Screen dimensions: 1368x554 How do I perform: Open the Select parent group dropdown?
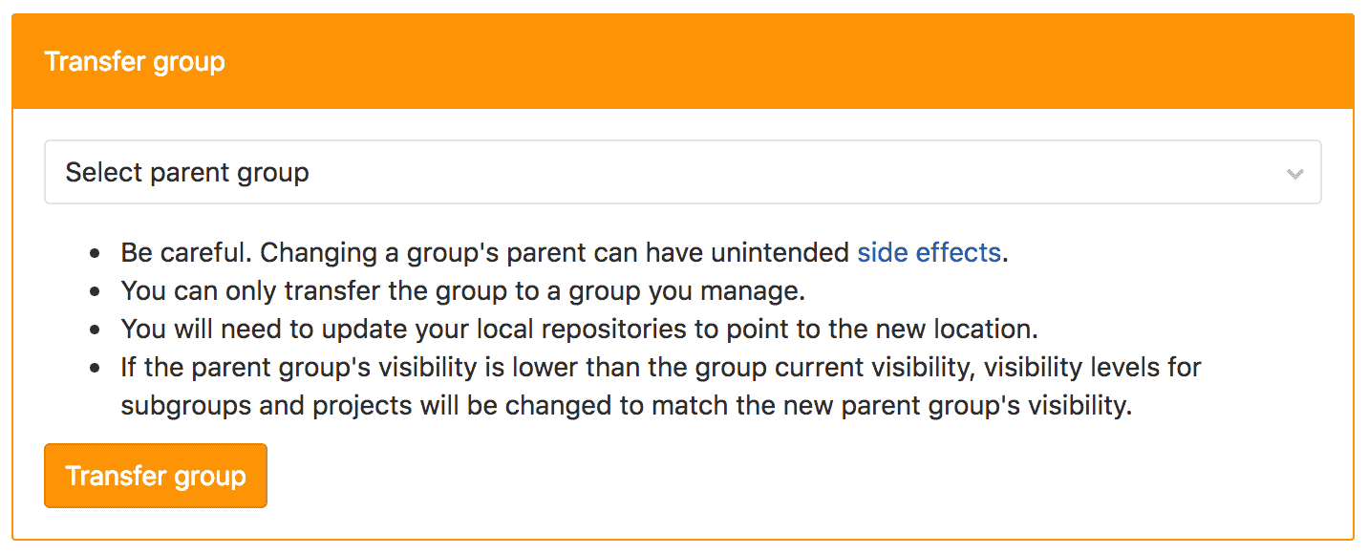click(681, 172)
